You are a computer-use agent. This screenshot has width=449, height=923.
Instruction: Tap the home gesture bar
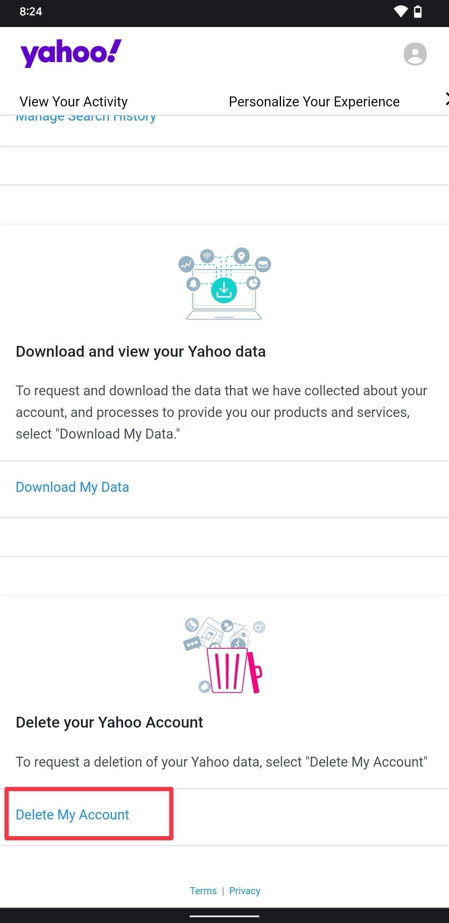[224, 916]
